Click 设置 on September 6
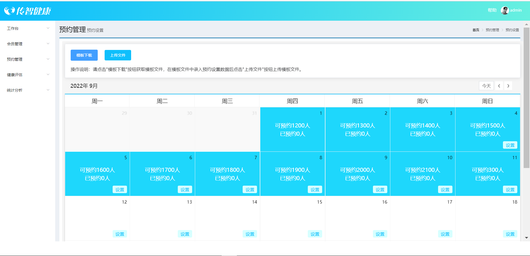530x256 pixels. pyautogui.click(x=185, y=190)
